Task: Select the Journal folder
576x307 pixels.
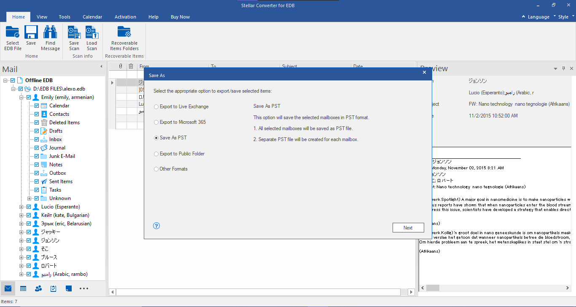Action: coord(57,148)
